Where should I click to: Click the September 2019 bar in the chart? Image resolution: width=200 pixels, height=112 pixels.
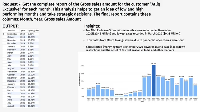point(89,93)
